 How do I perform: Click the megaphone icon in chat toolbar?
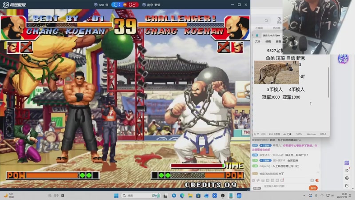point(258,180)
